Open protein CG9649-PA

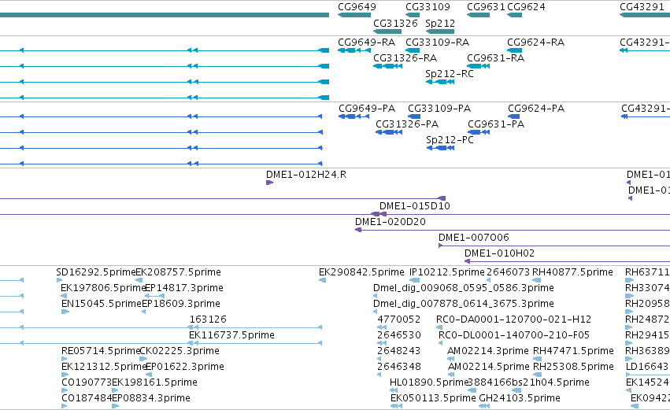(x=367, y=109)
